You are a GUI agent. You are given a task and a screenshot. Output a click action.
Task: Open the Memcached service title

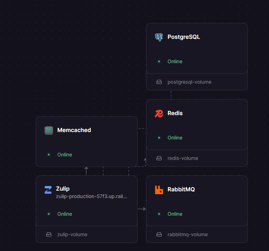click(74, 130)
